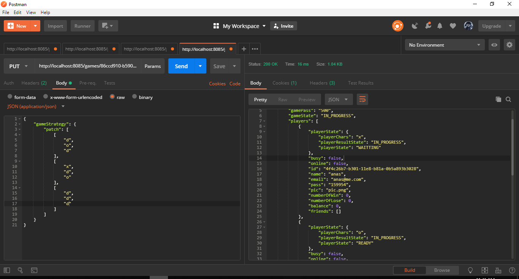Open the new window plus icon button
The width and height of the screenshot is (519, 279).
[x=108, y=26]
